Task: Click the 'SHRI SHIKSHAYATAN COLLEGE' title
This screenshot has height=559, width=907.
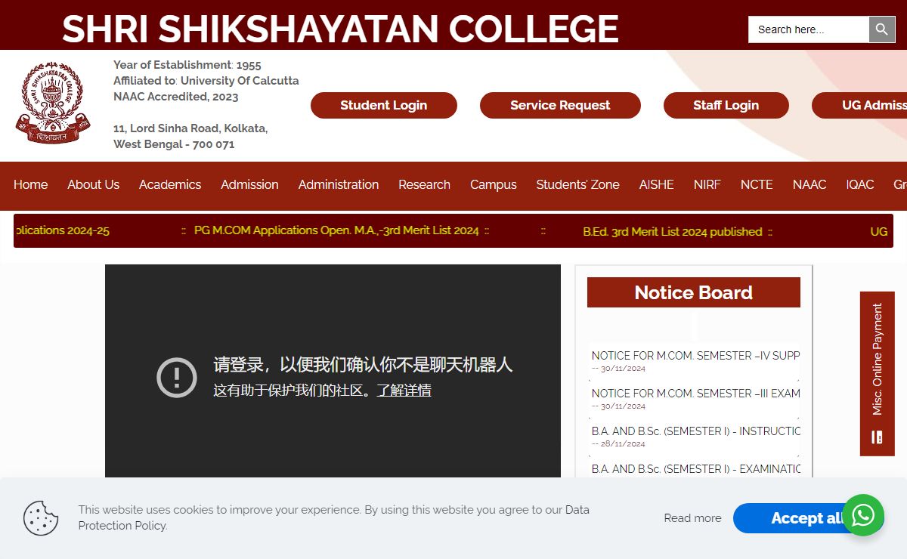Action: tap(340, 29)
